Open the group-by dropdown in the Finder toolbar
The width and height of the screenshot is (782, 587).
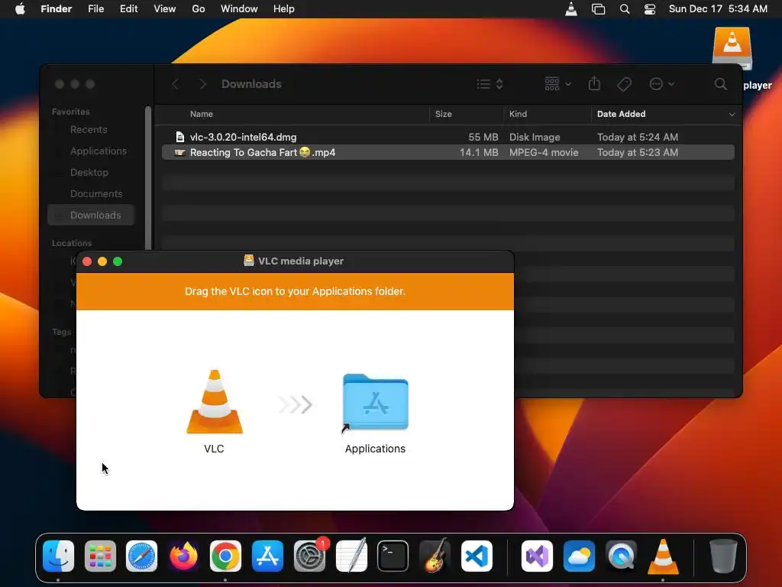557,84
